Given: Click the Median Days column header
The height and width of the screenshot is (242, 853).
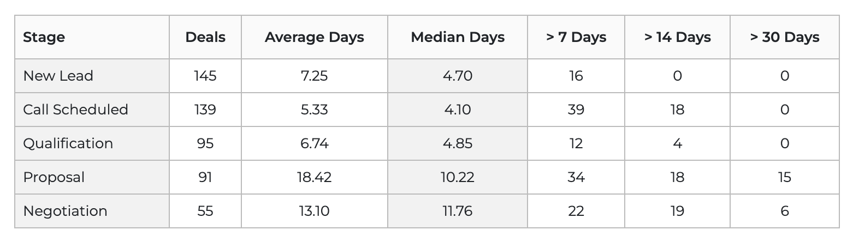Looking at the screenshot, I should coord(458,37).
